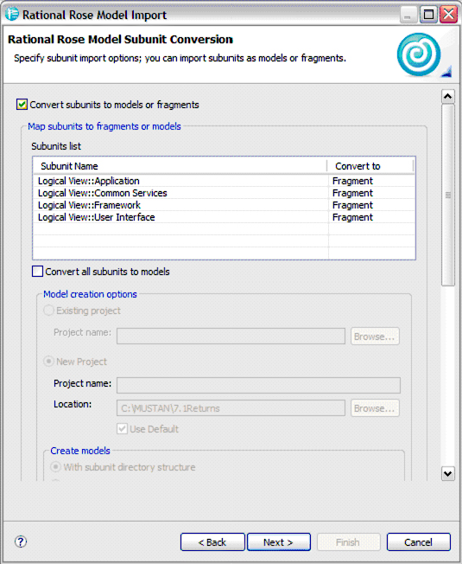Open Convert to cell for Application row

(x=371, y=181)
